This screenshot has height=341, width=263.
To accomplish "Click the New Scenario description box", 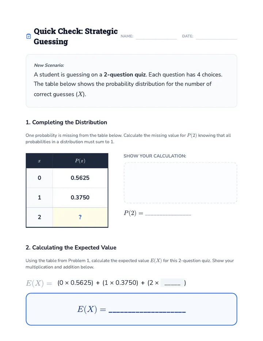I will 131,81.
